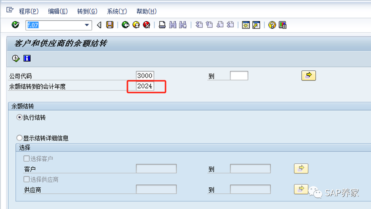Open the 编辑(E) menu
Image resolution: width=371 pixels, height=209 pixels.
58,11
